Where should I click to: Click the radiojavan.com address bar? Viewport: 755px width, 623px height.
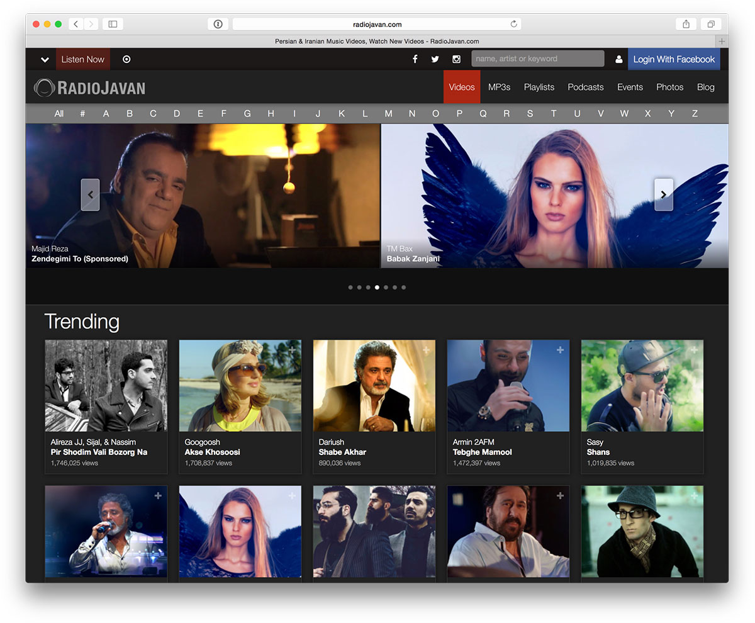click(377, 24)
